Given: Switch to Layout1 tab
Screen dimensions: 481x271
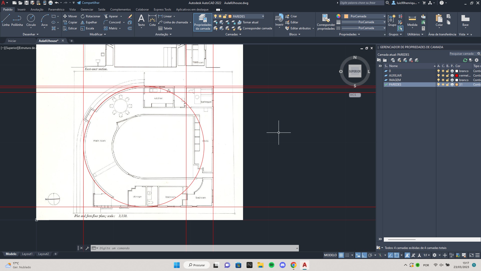Looking at the screenshot, I should pos(27,254).
